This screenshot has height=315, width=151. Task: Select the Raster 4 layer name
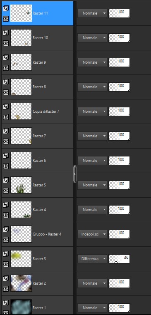[x=39, y=210]
